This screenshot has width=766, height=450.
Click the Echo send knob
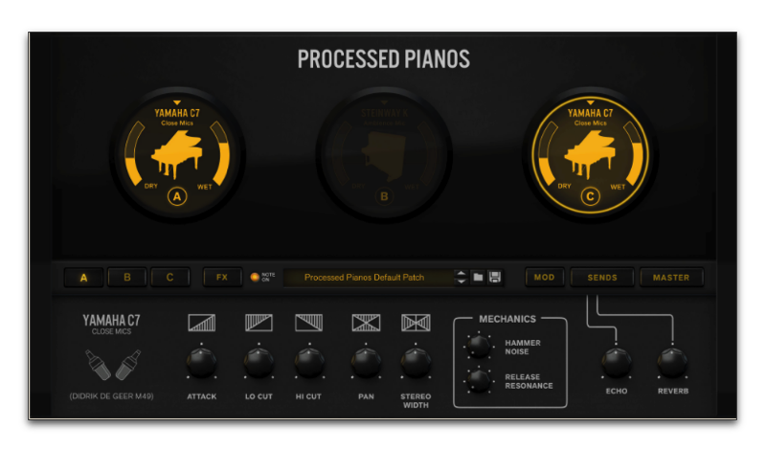[x=616, y=363]
